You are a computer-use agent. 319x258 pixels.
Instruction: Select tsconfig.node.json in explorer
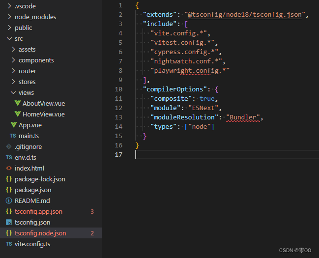click(51, 233)
